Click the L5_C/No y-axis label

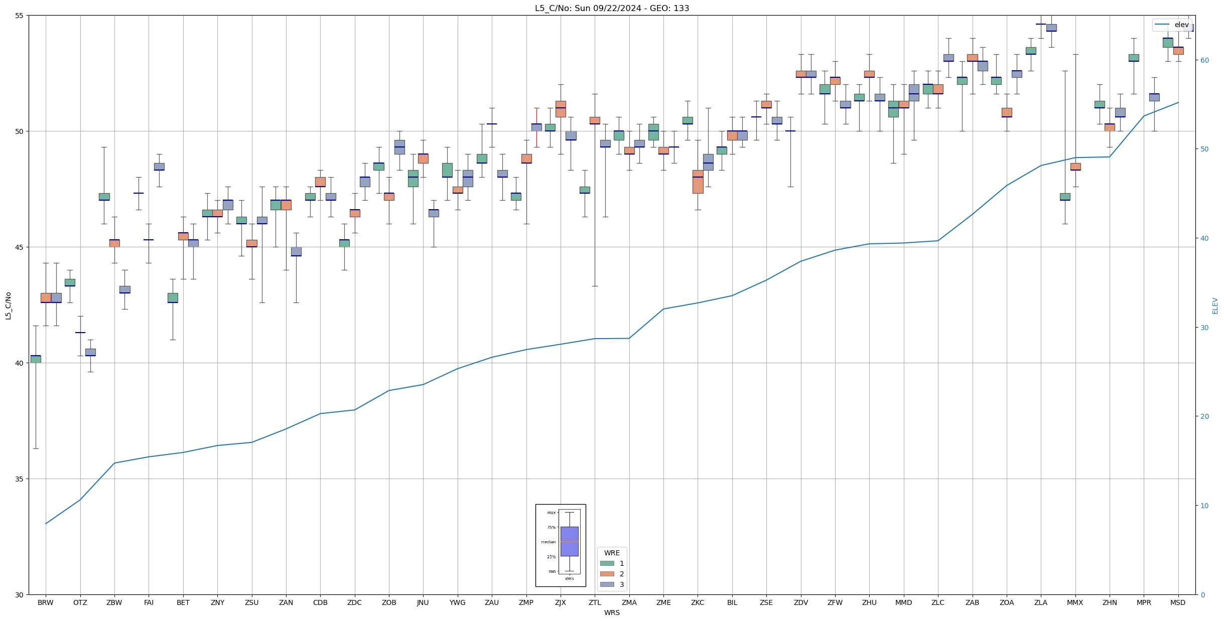8,305
